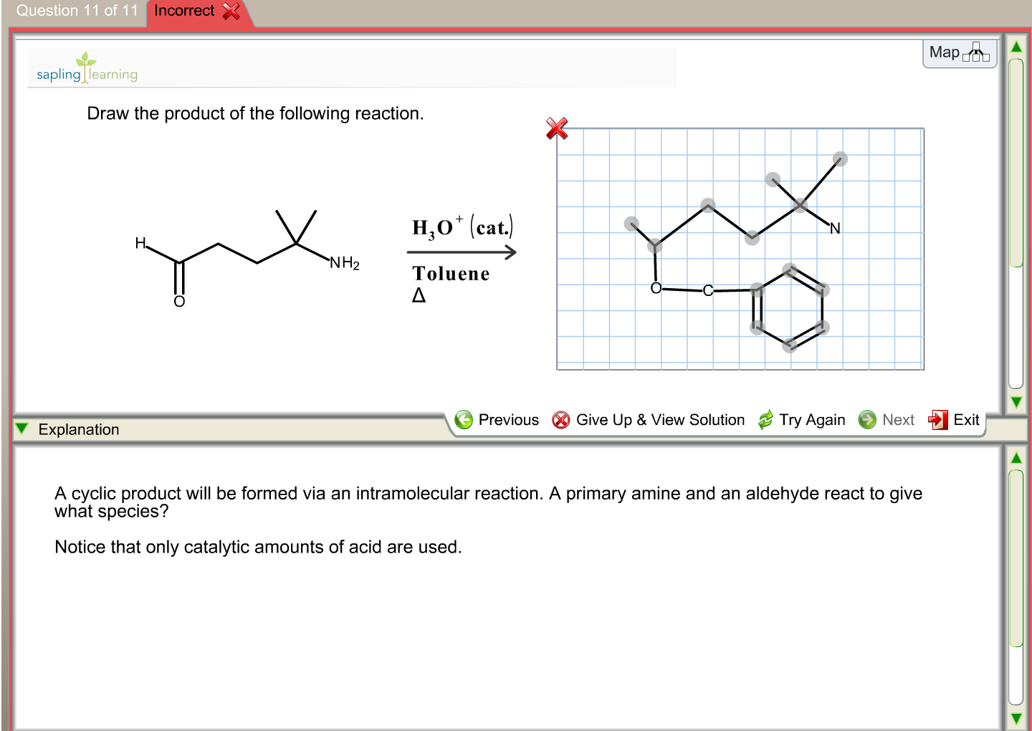The width and height of the screenshot is (1032, 731).
Task: Collapse the Explanation section
Action: pyautogui.click(x=21, y=429)
